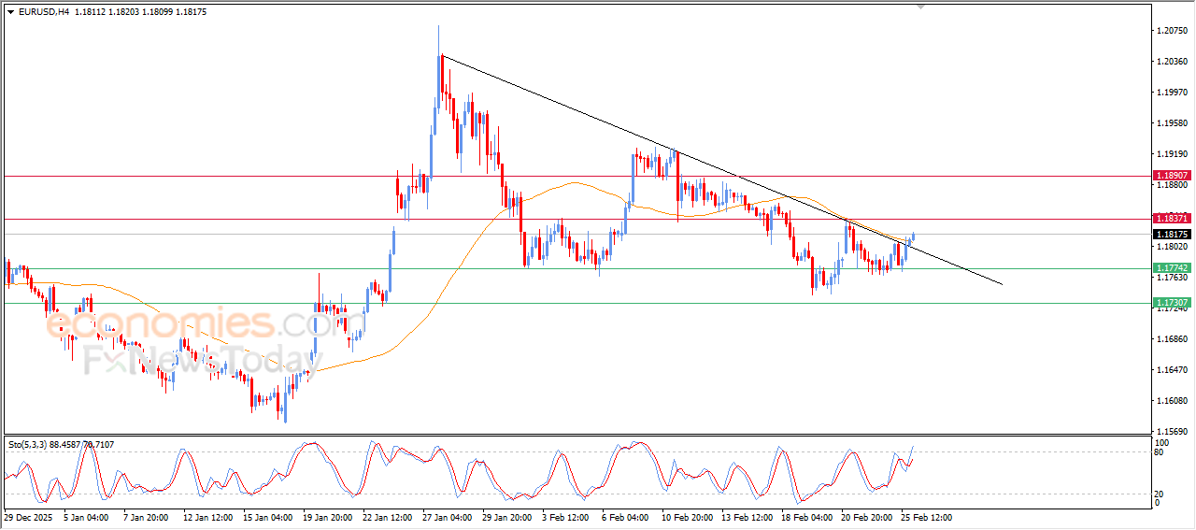Select the Sto(5,3,3) indicator label
This screenshot has height=530, width=1196.
(29, 446)
